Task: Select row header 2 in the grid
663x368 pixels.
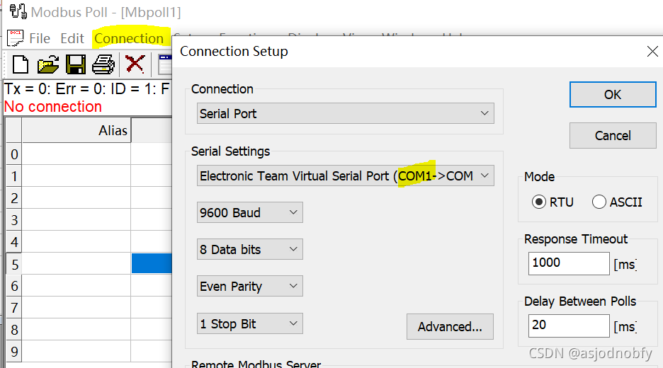Action: (14, 198)
